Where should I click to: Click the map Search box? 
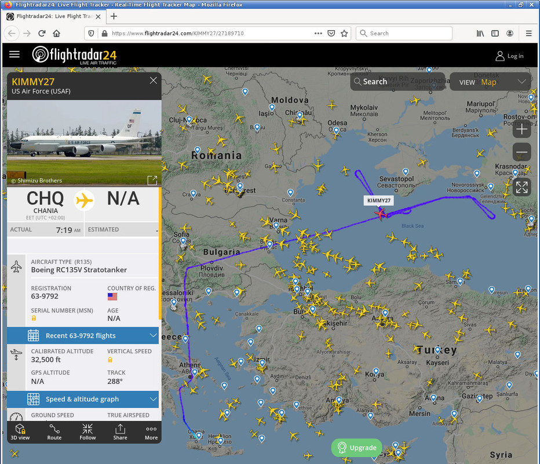click(397, 82)
